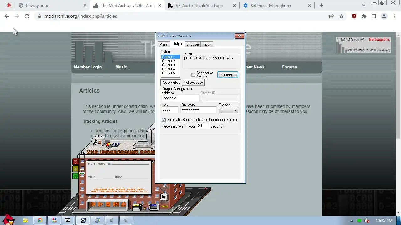Open the Connection sub-tab
Screen dimensions: 401x225
point(171,83)
